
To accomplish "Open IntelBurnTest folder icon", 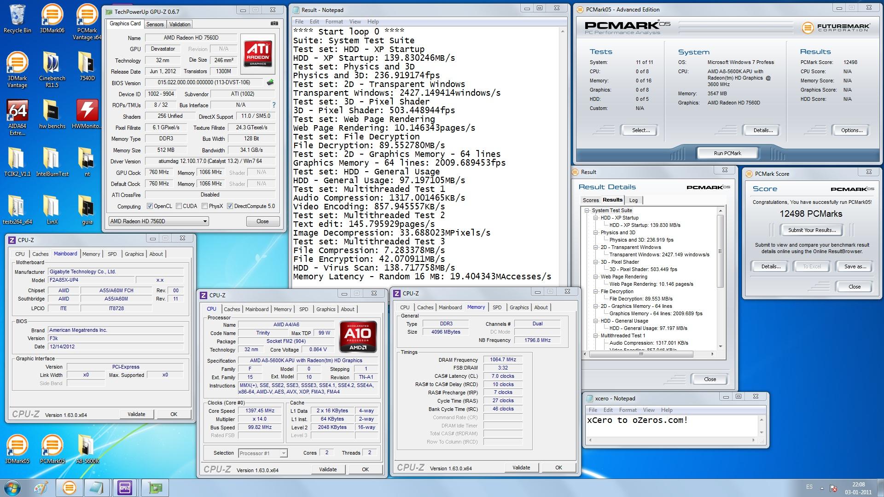I will click(x=52, y=162).
